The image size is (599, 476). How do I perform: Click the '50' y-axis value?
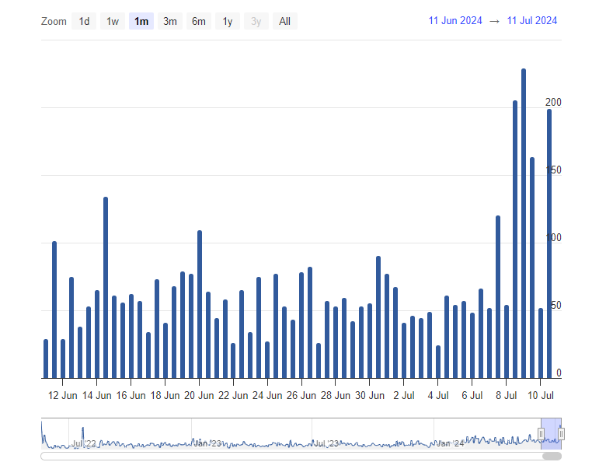click(555, 305)
